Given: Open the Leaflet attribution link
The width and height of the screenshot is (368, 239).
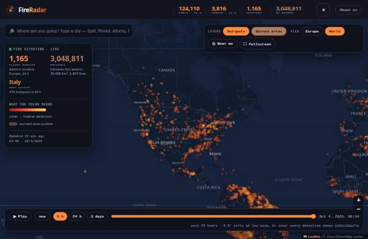Looking at the screenshot, I should pyautogui.click(x=313, y=237).
